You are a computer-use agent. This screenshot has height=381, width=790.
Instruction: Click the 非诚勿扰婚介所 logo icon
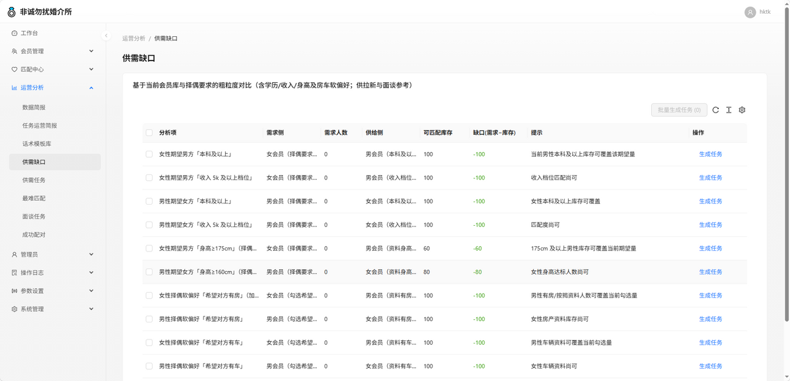(x=11, y=12)
